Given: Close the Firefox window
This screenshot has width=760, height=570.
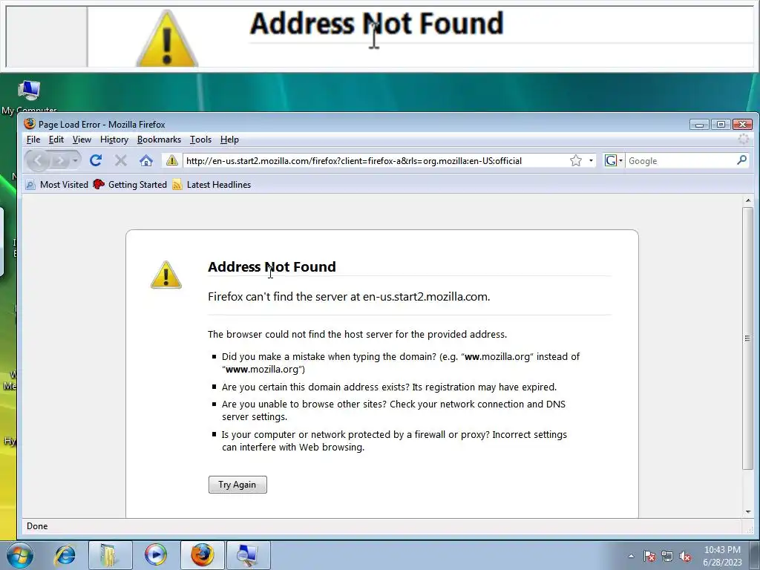Looking at the screenshot, I should click(742, 125).
